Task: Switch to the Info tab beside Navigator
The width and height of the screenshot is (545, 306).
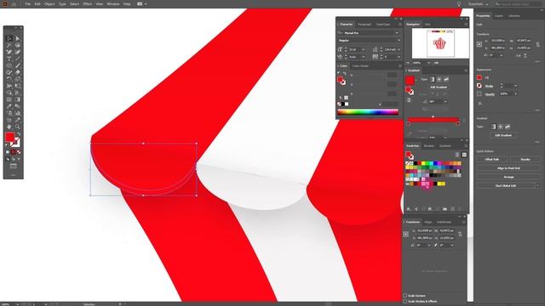Action: click(x=427, y=25)
